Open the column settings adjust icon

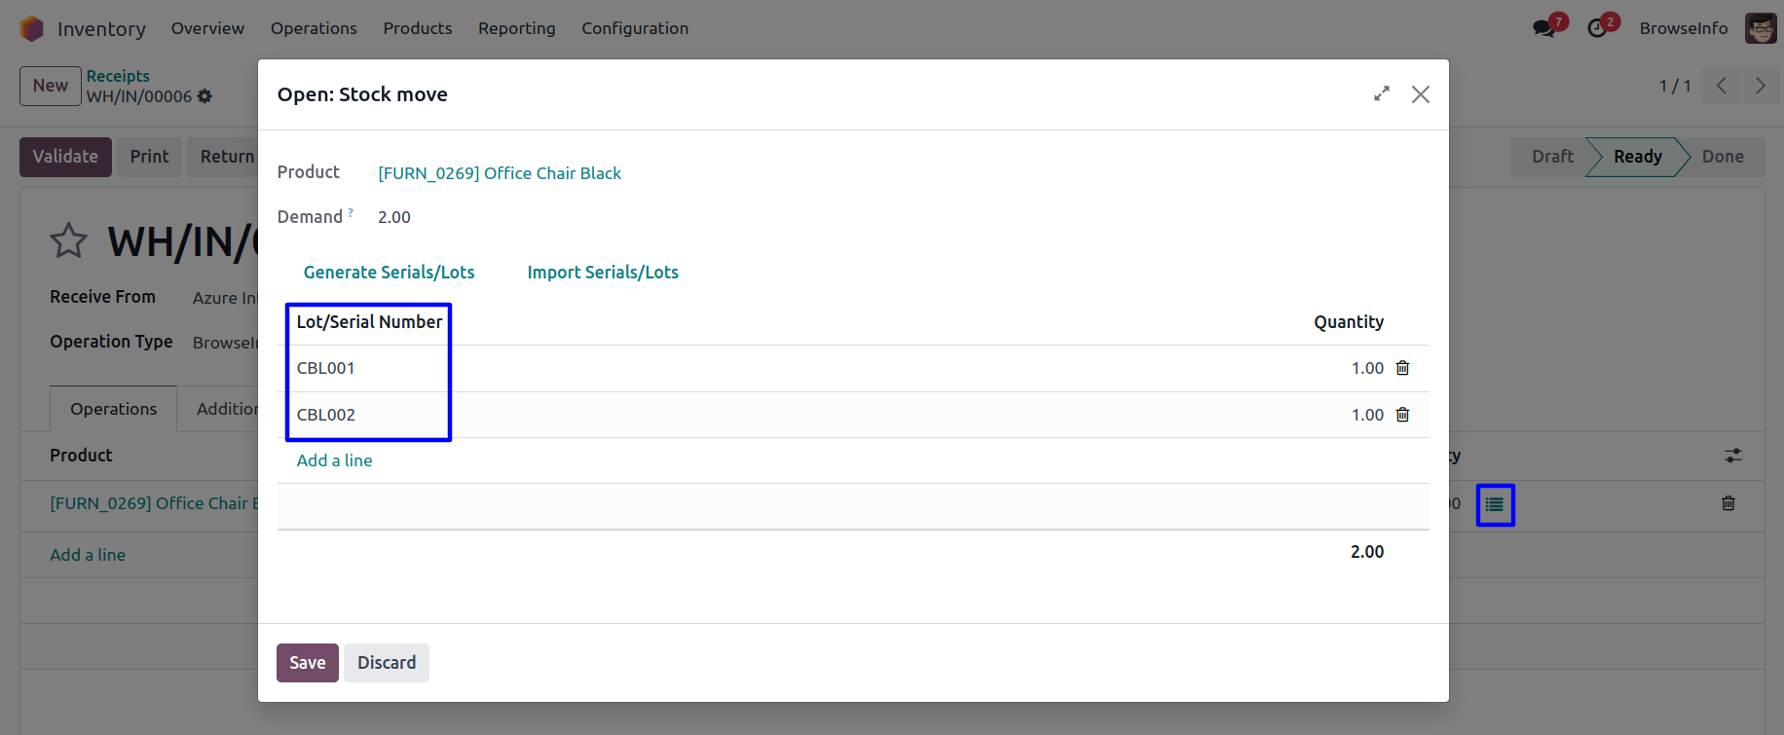click(x=1733, y=456)
